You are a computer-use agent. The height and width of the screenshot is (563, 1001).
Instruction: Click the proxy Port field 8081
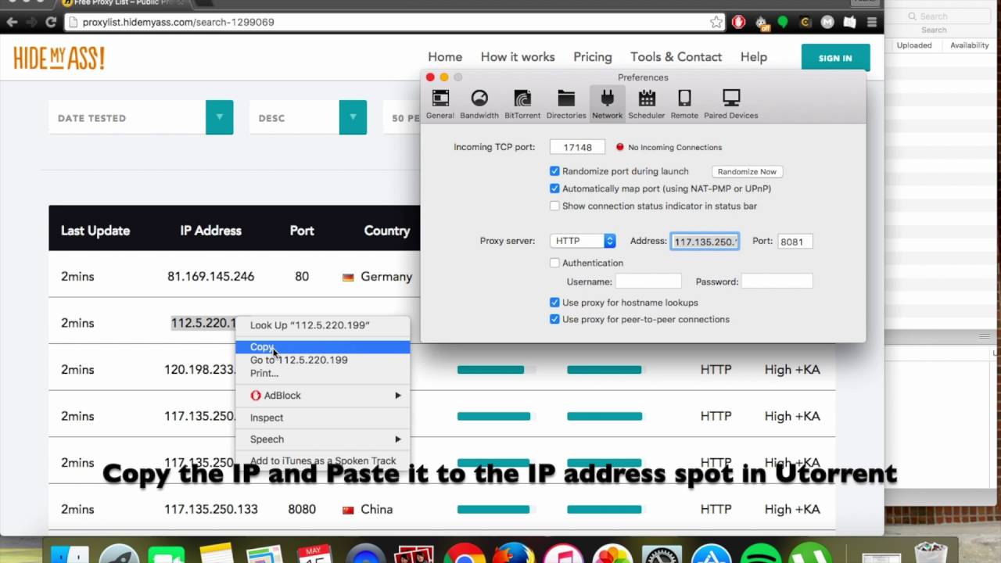(x=795, y=242)
